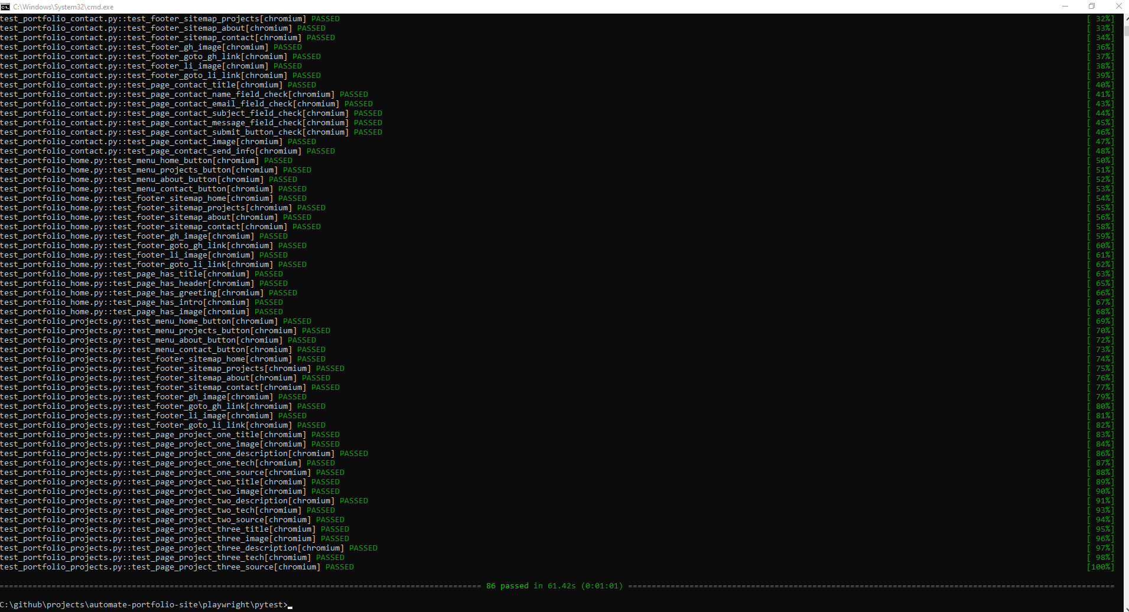Click the test_page_contact_send_info line

(x=167, y=151)
